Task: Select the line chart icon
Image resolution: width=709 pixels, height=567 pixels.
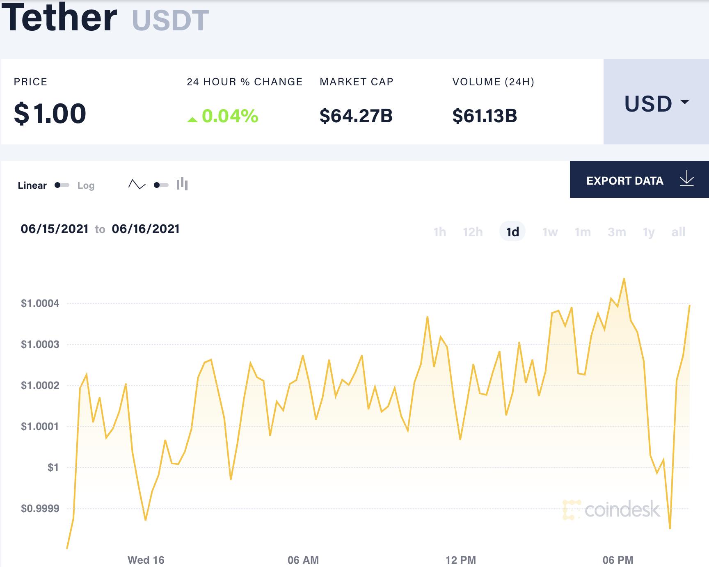Action: pyautogui.click(x=137, y=185)
